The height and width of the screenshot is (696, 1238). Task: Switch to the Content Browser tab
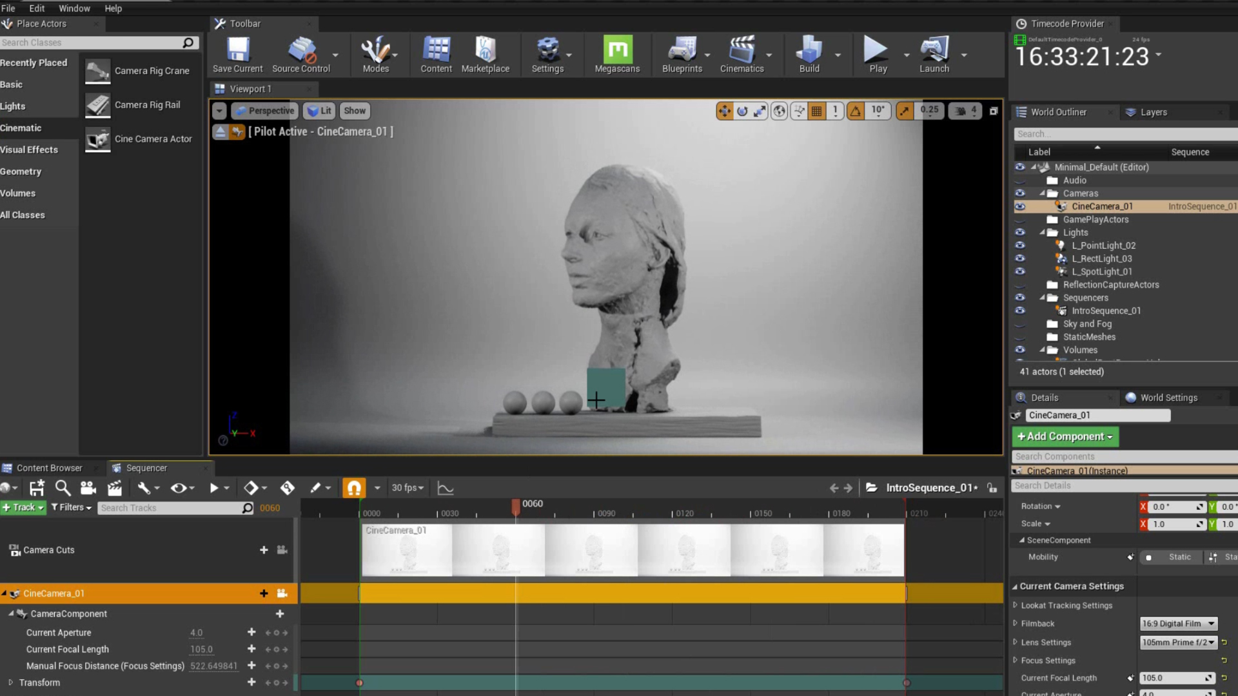50,468
